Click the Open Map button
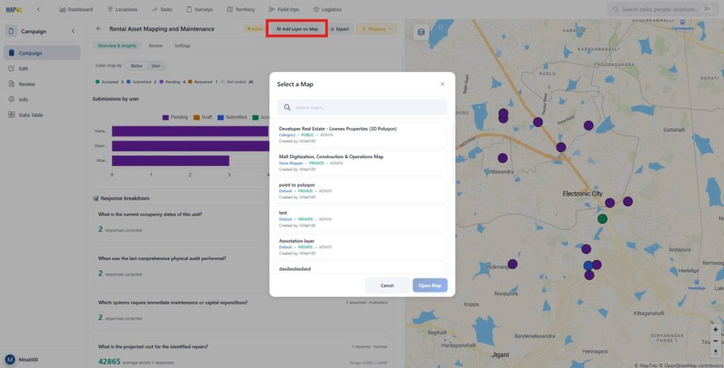Screen dimensions: 724x368 point(430,285)
